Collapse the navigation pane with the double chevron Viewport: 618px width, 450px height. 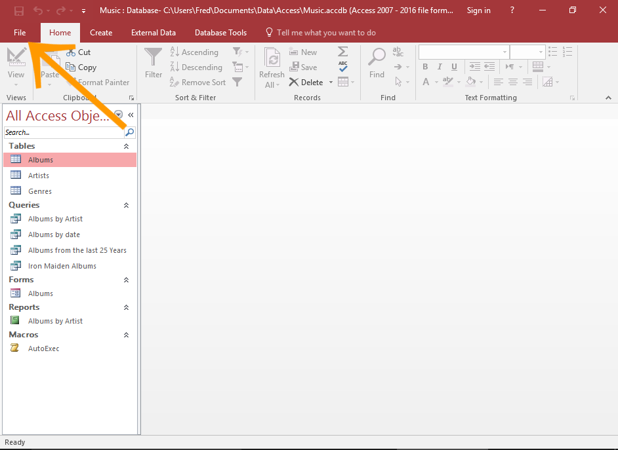tap(131, 115)
